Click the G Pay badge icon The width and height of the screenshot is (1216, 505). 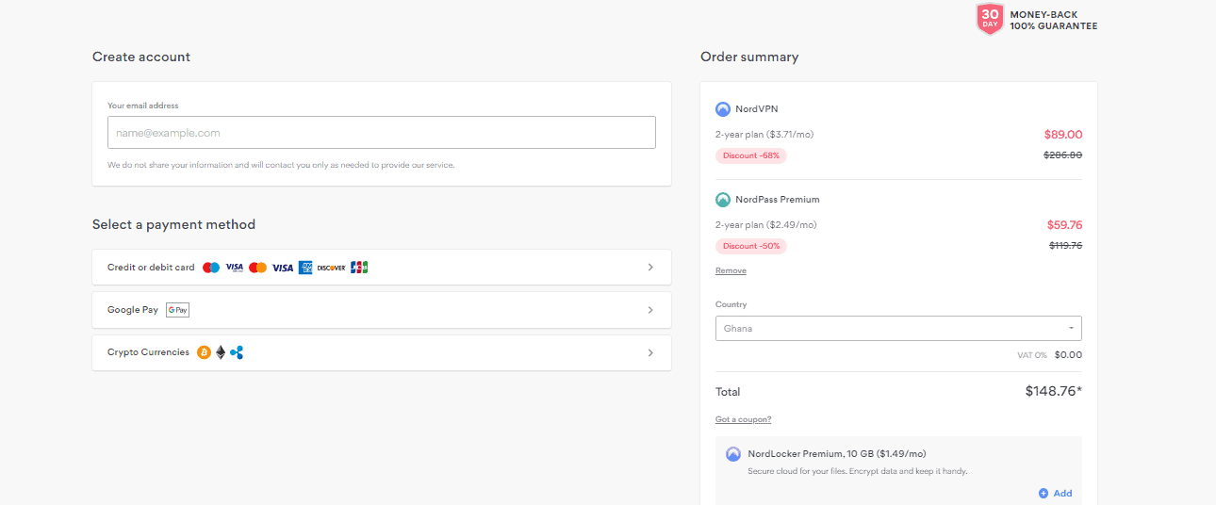tap(178, 310)
